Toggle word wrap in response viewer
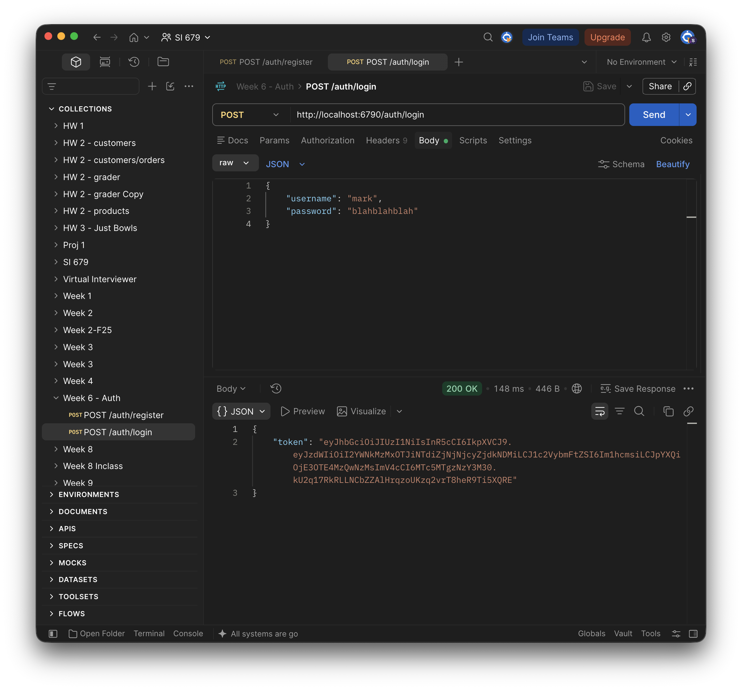Screen dimensions: 742x690 point(599,411)
